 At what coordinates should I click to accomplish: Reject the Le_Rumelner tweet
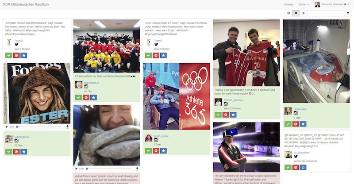pyautogui.click(x=296, y=168)
